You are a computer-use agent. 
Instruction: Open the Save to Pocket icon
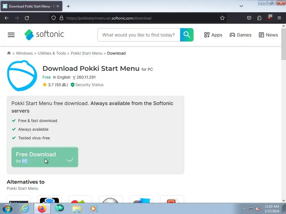pyautogui.click(x=249, y=18)
